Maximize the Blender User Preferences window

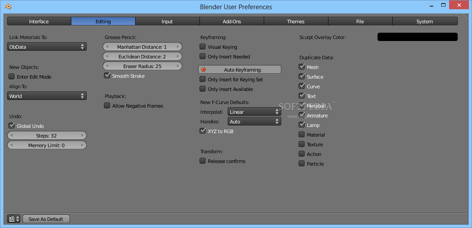coord(443,5)
